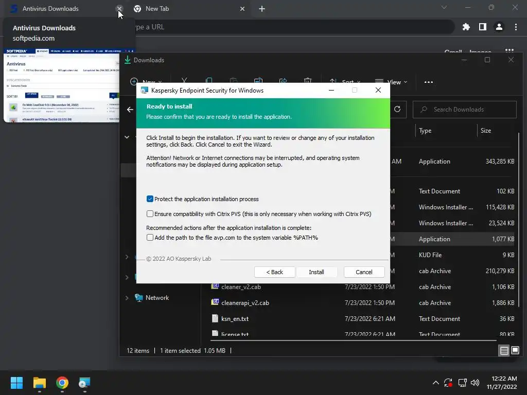
Task: Select the cleaner_v2.cab file
Action: 241,287
